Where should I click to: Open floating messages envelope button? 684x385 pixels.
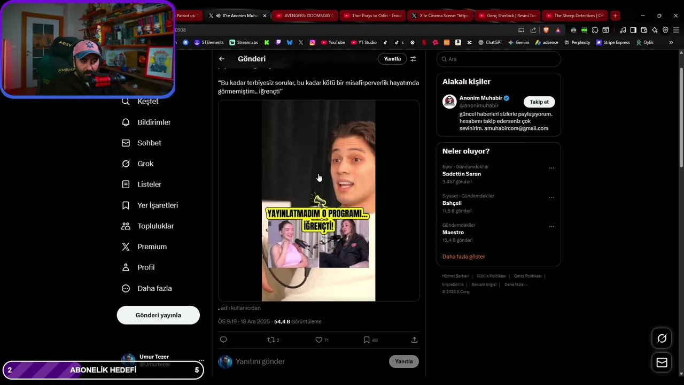click(x=662, y=363)
